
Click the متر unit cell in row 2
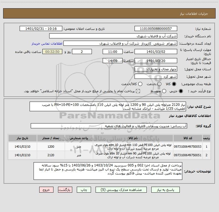click(x=79, y=155)
